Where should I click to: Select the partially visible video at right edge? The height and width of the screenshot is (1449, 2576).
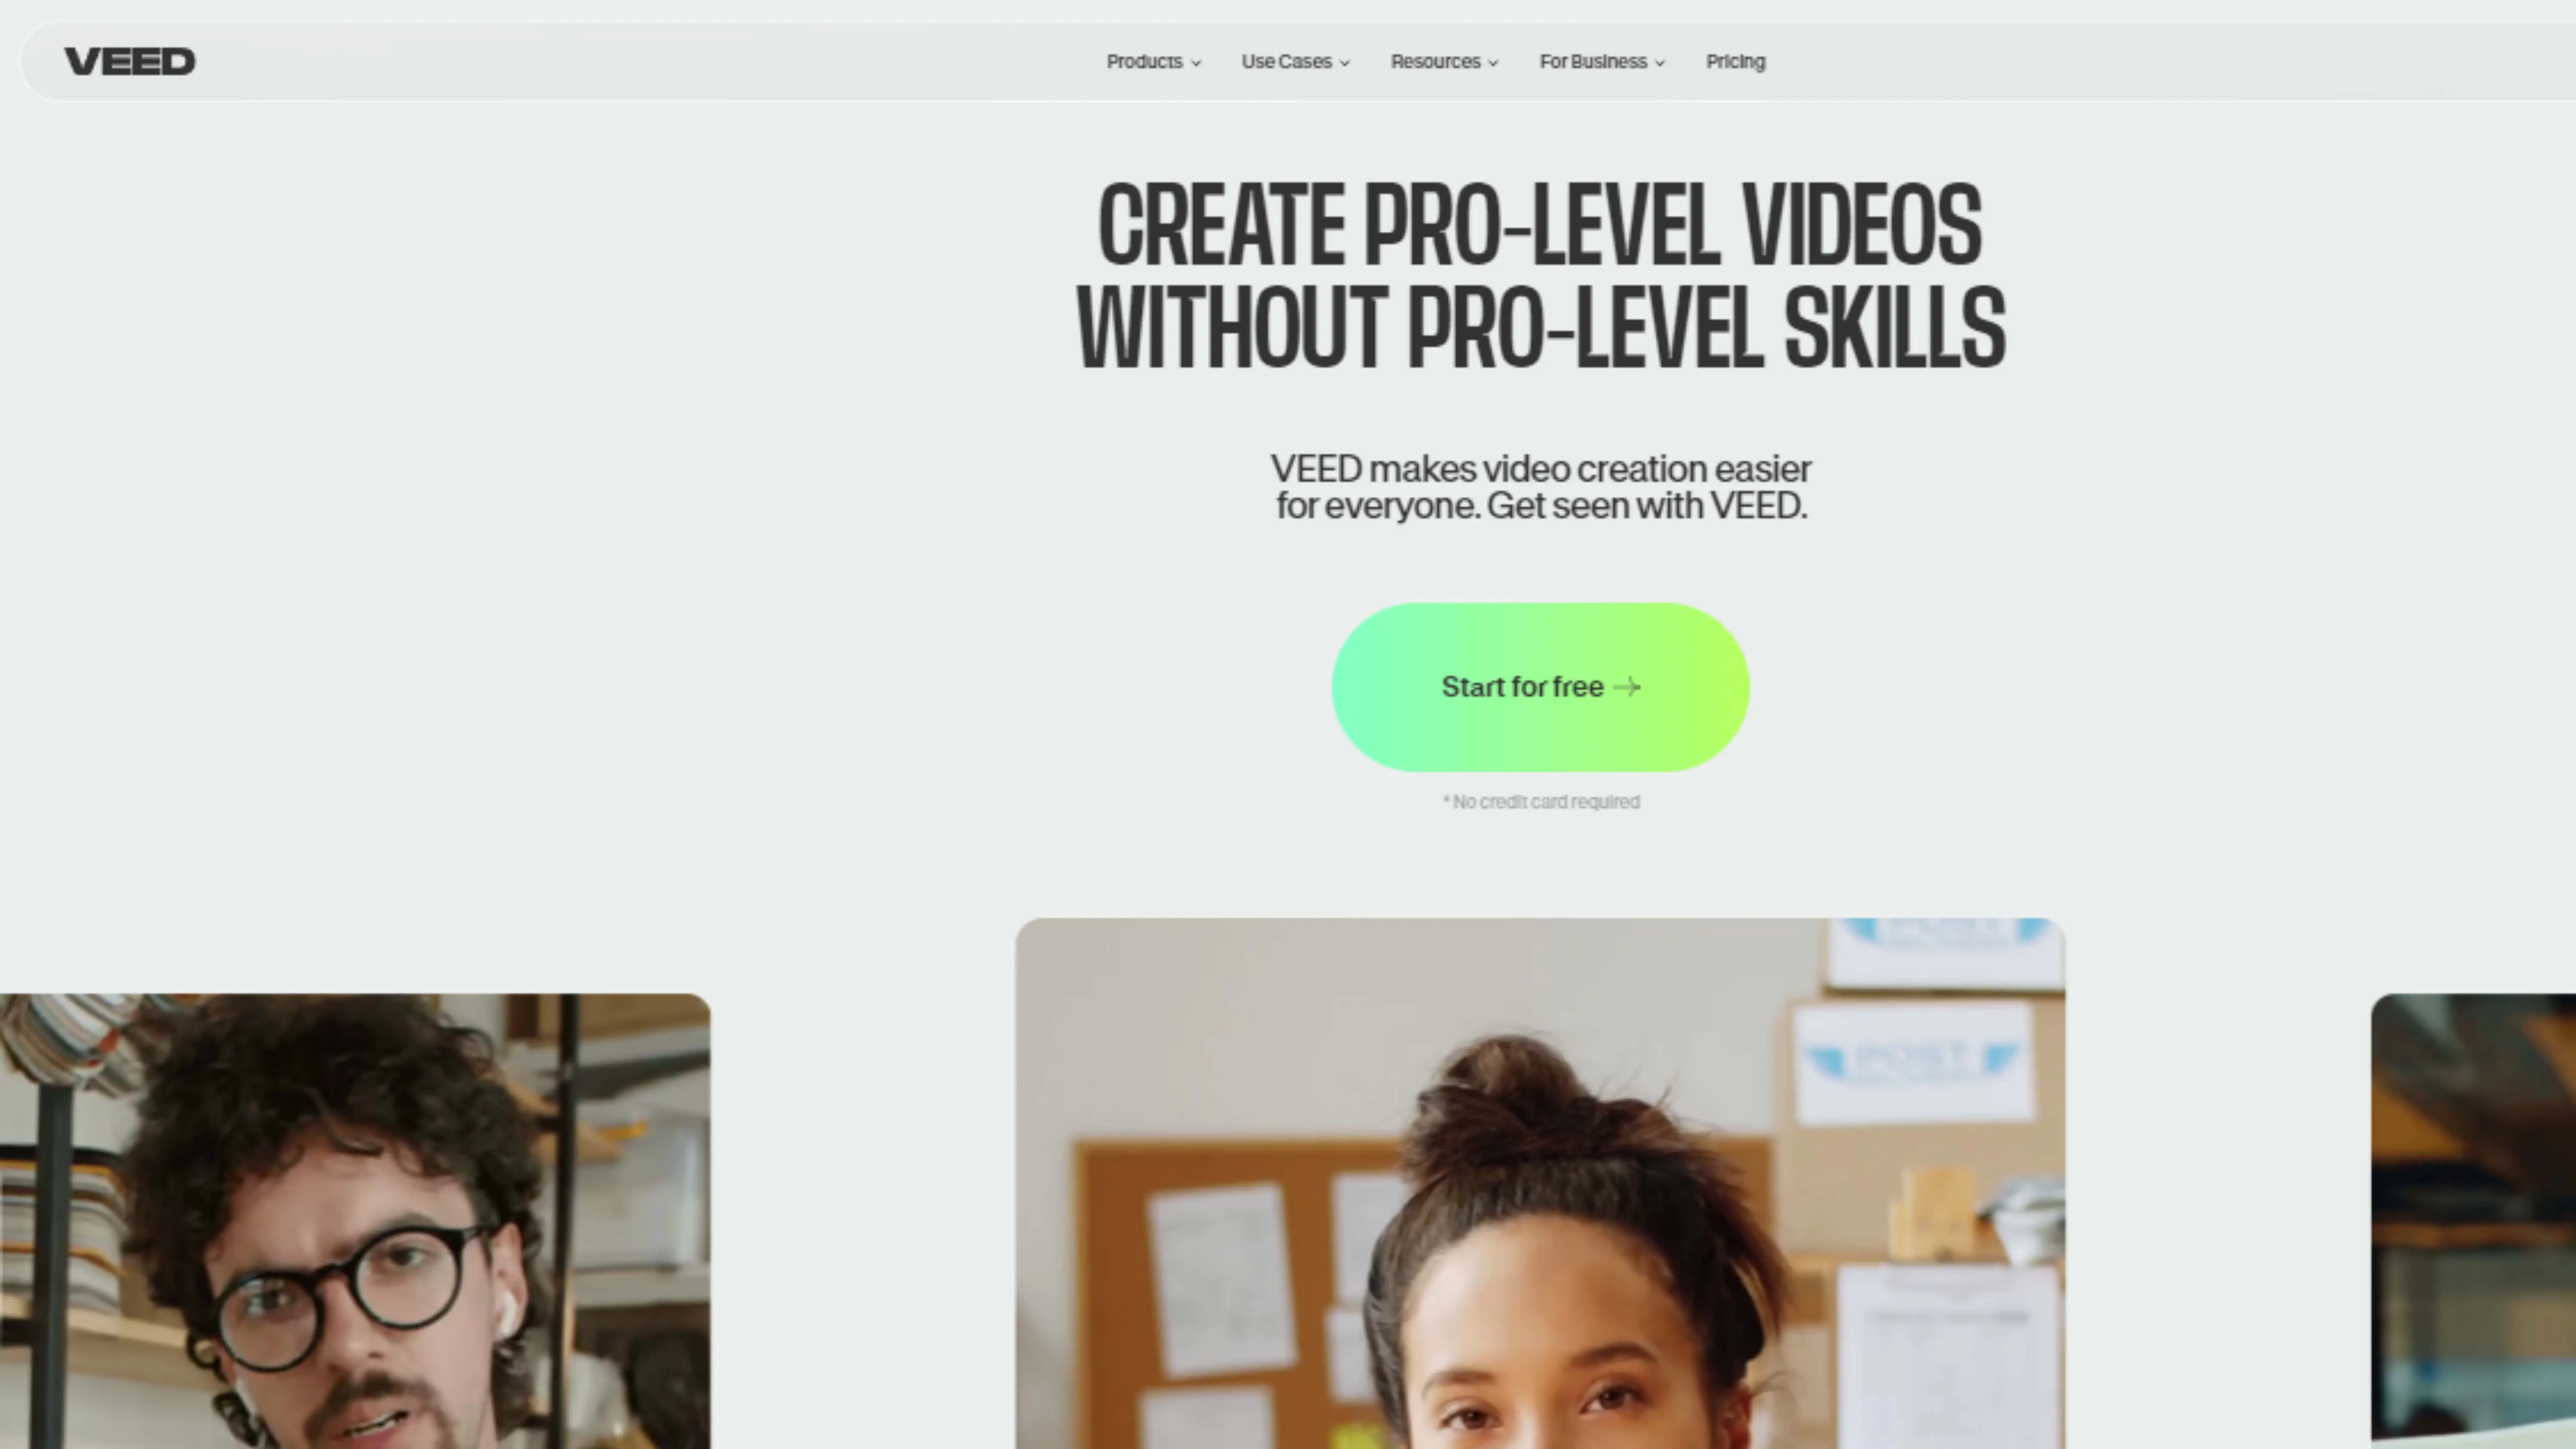(2473, 1221)
